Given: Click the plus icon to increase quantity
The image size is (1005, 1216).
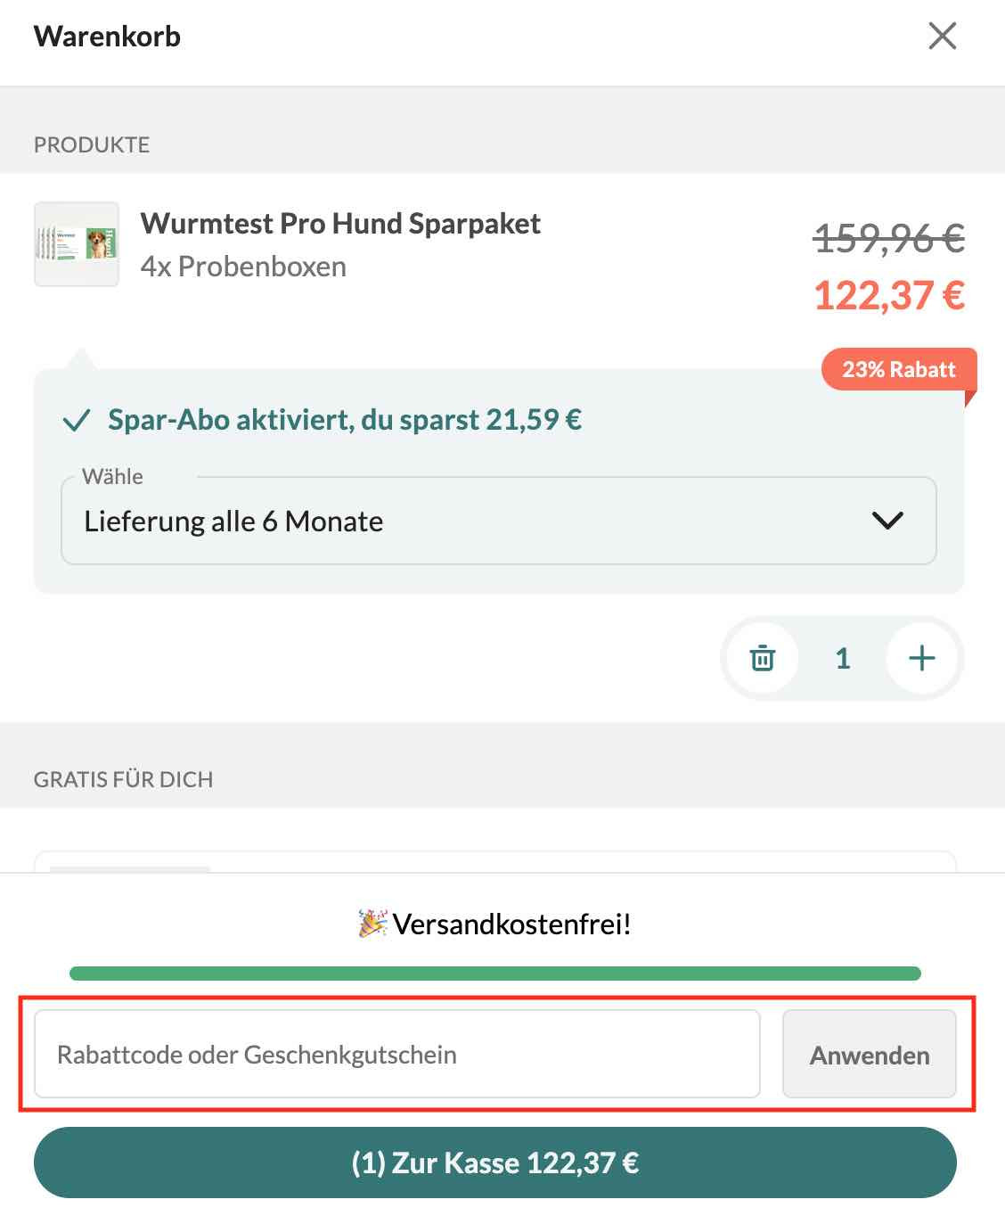Looking at the screenshot, I should 922,658.
